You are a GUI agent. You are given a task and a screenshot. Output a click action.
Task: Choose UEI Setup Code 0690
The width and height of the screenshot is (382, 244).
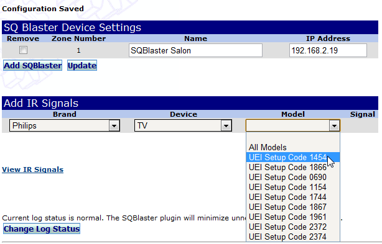293,177
